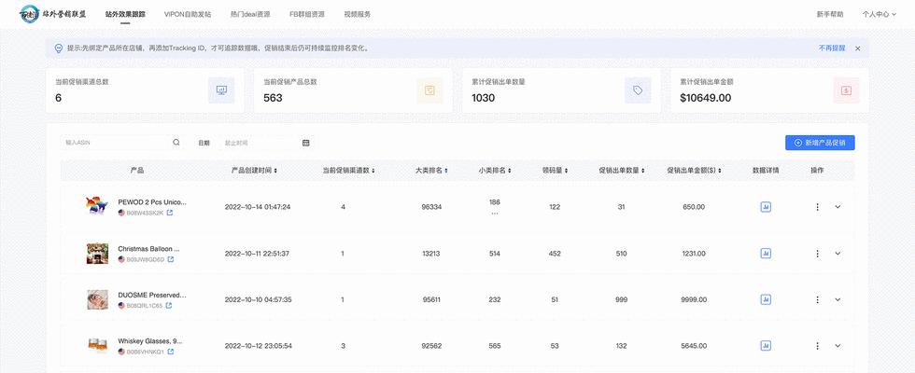Open external link for ASIN B08W43SK2K
The width and height of the screenshot is (915, 373).
point(170,213)
